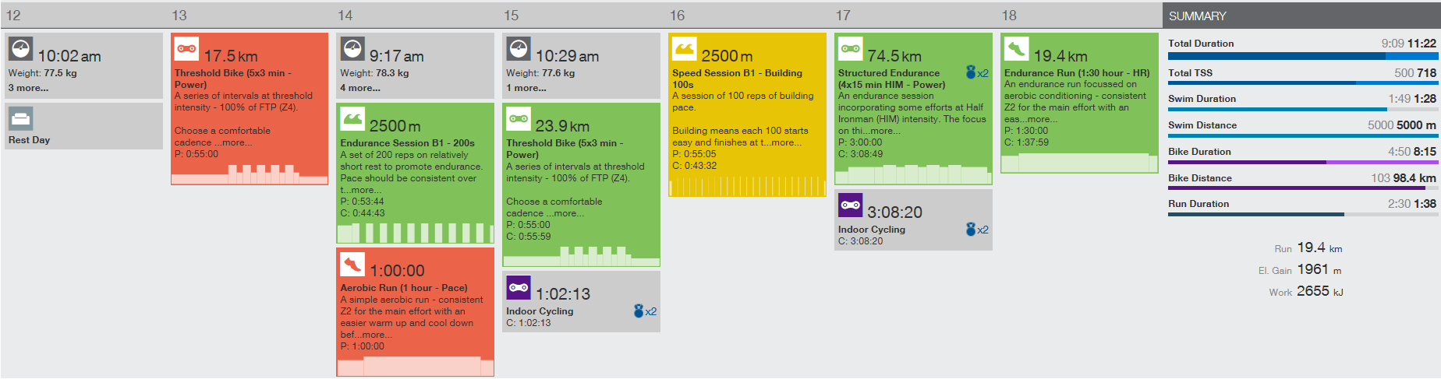Click the metrics scale icon on day 12
This screenshot has width=1441, height=379.
(x=20, y=49)
